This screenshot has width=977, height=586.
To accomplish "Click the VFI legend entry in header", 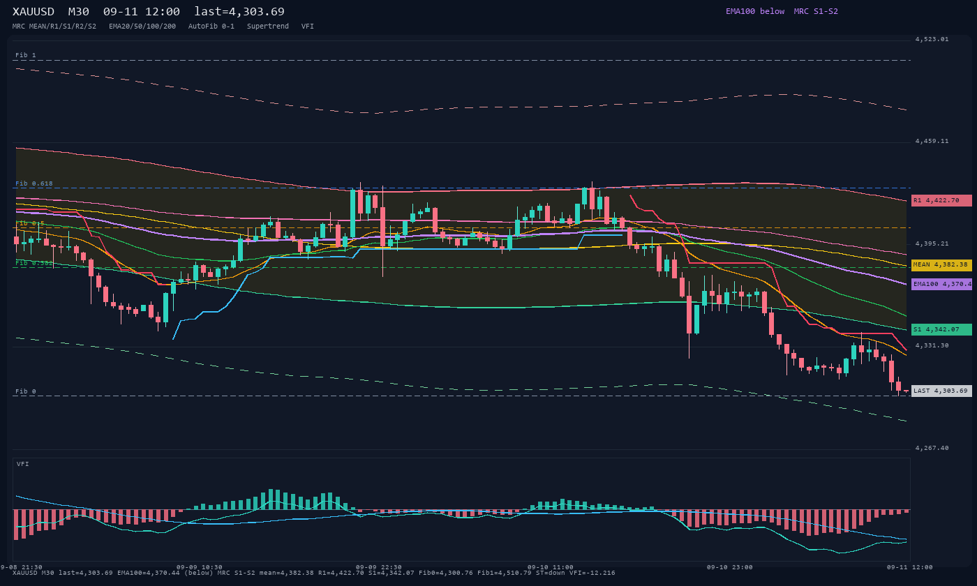I will (308, 27).
